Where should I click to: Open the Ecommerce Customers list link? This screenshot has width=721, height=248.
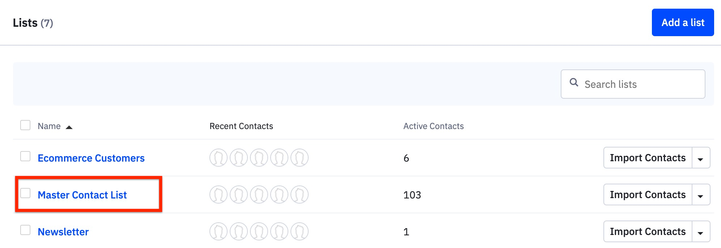point(91,158)
